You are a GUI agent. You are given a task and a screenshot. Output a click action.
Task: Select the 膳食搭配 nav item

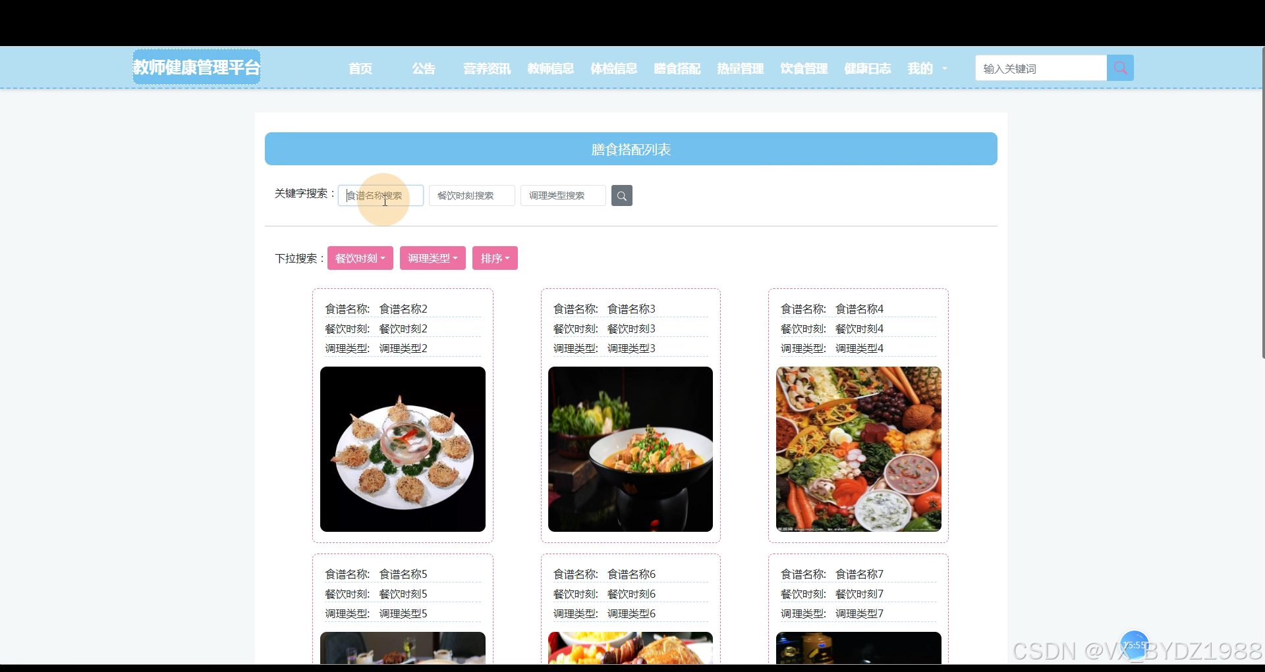click(677, 68)
